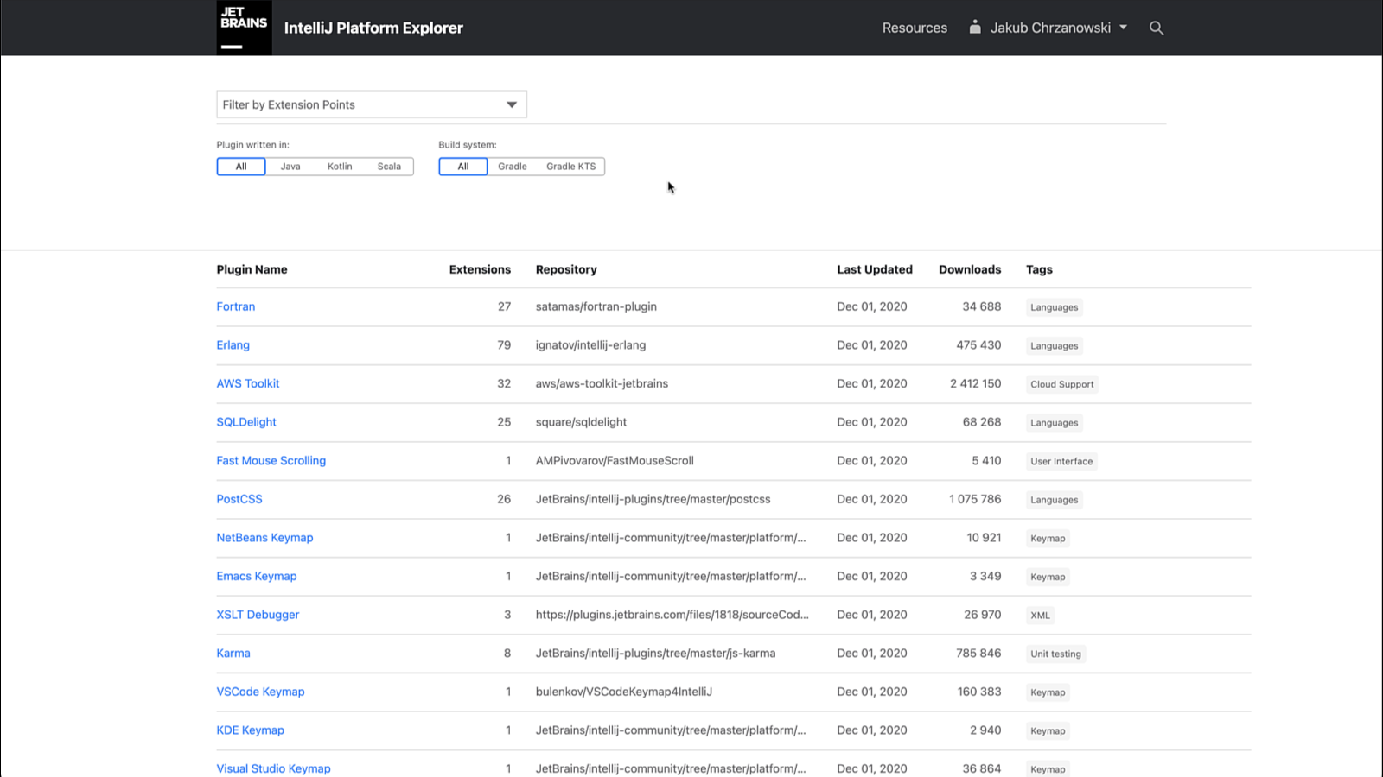Open the KDE Keymap plugin link
Viewport: 1383px width, 777px height.
point(250,730)
